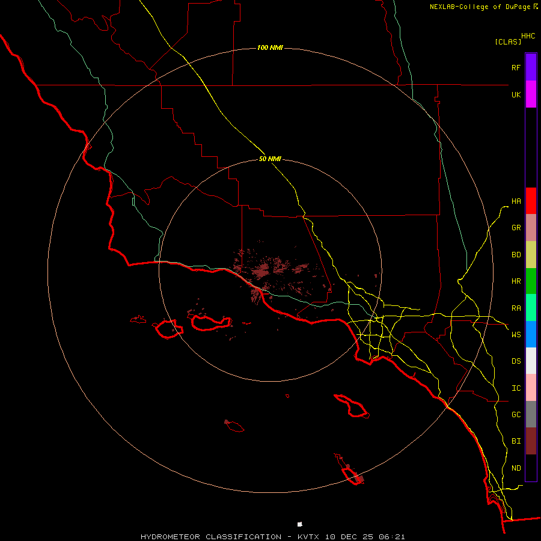Click the DS white legend swatch

[531, 361]
